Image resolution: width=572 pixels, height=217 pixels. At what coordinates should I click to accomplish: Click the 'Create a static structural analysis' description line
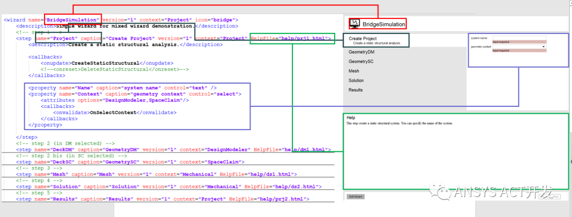point(125,44)
